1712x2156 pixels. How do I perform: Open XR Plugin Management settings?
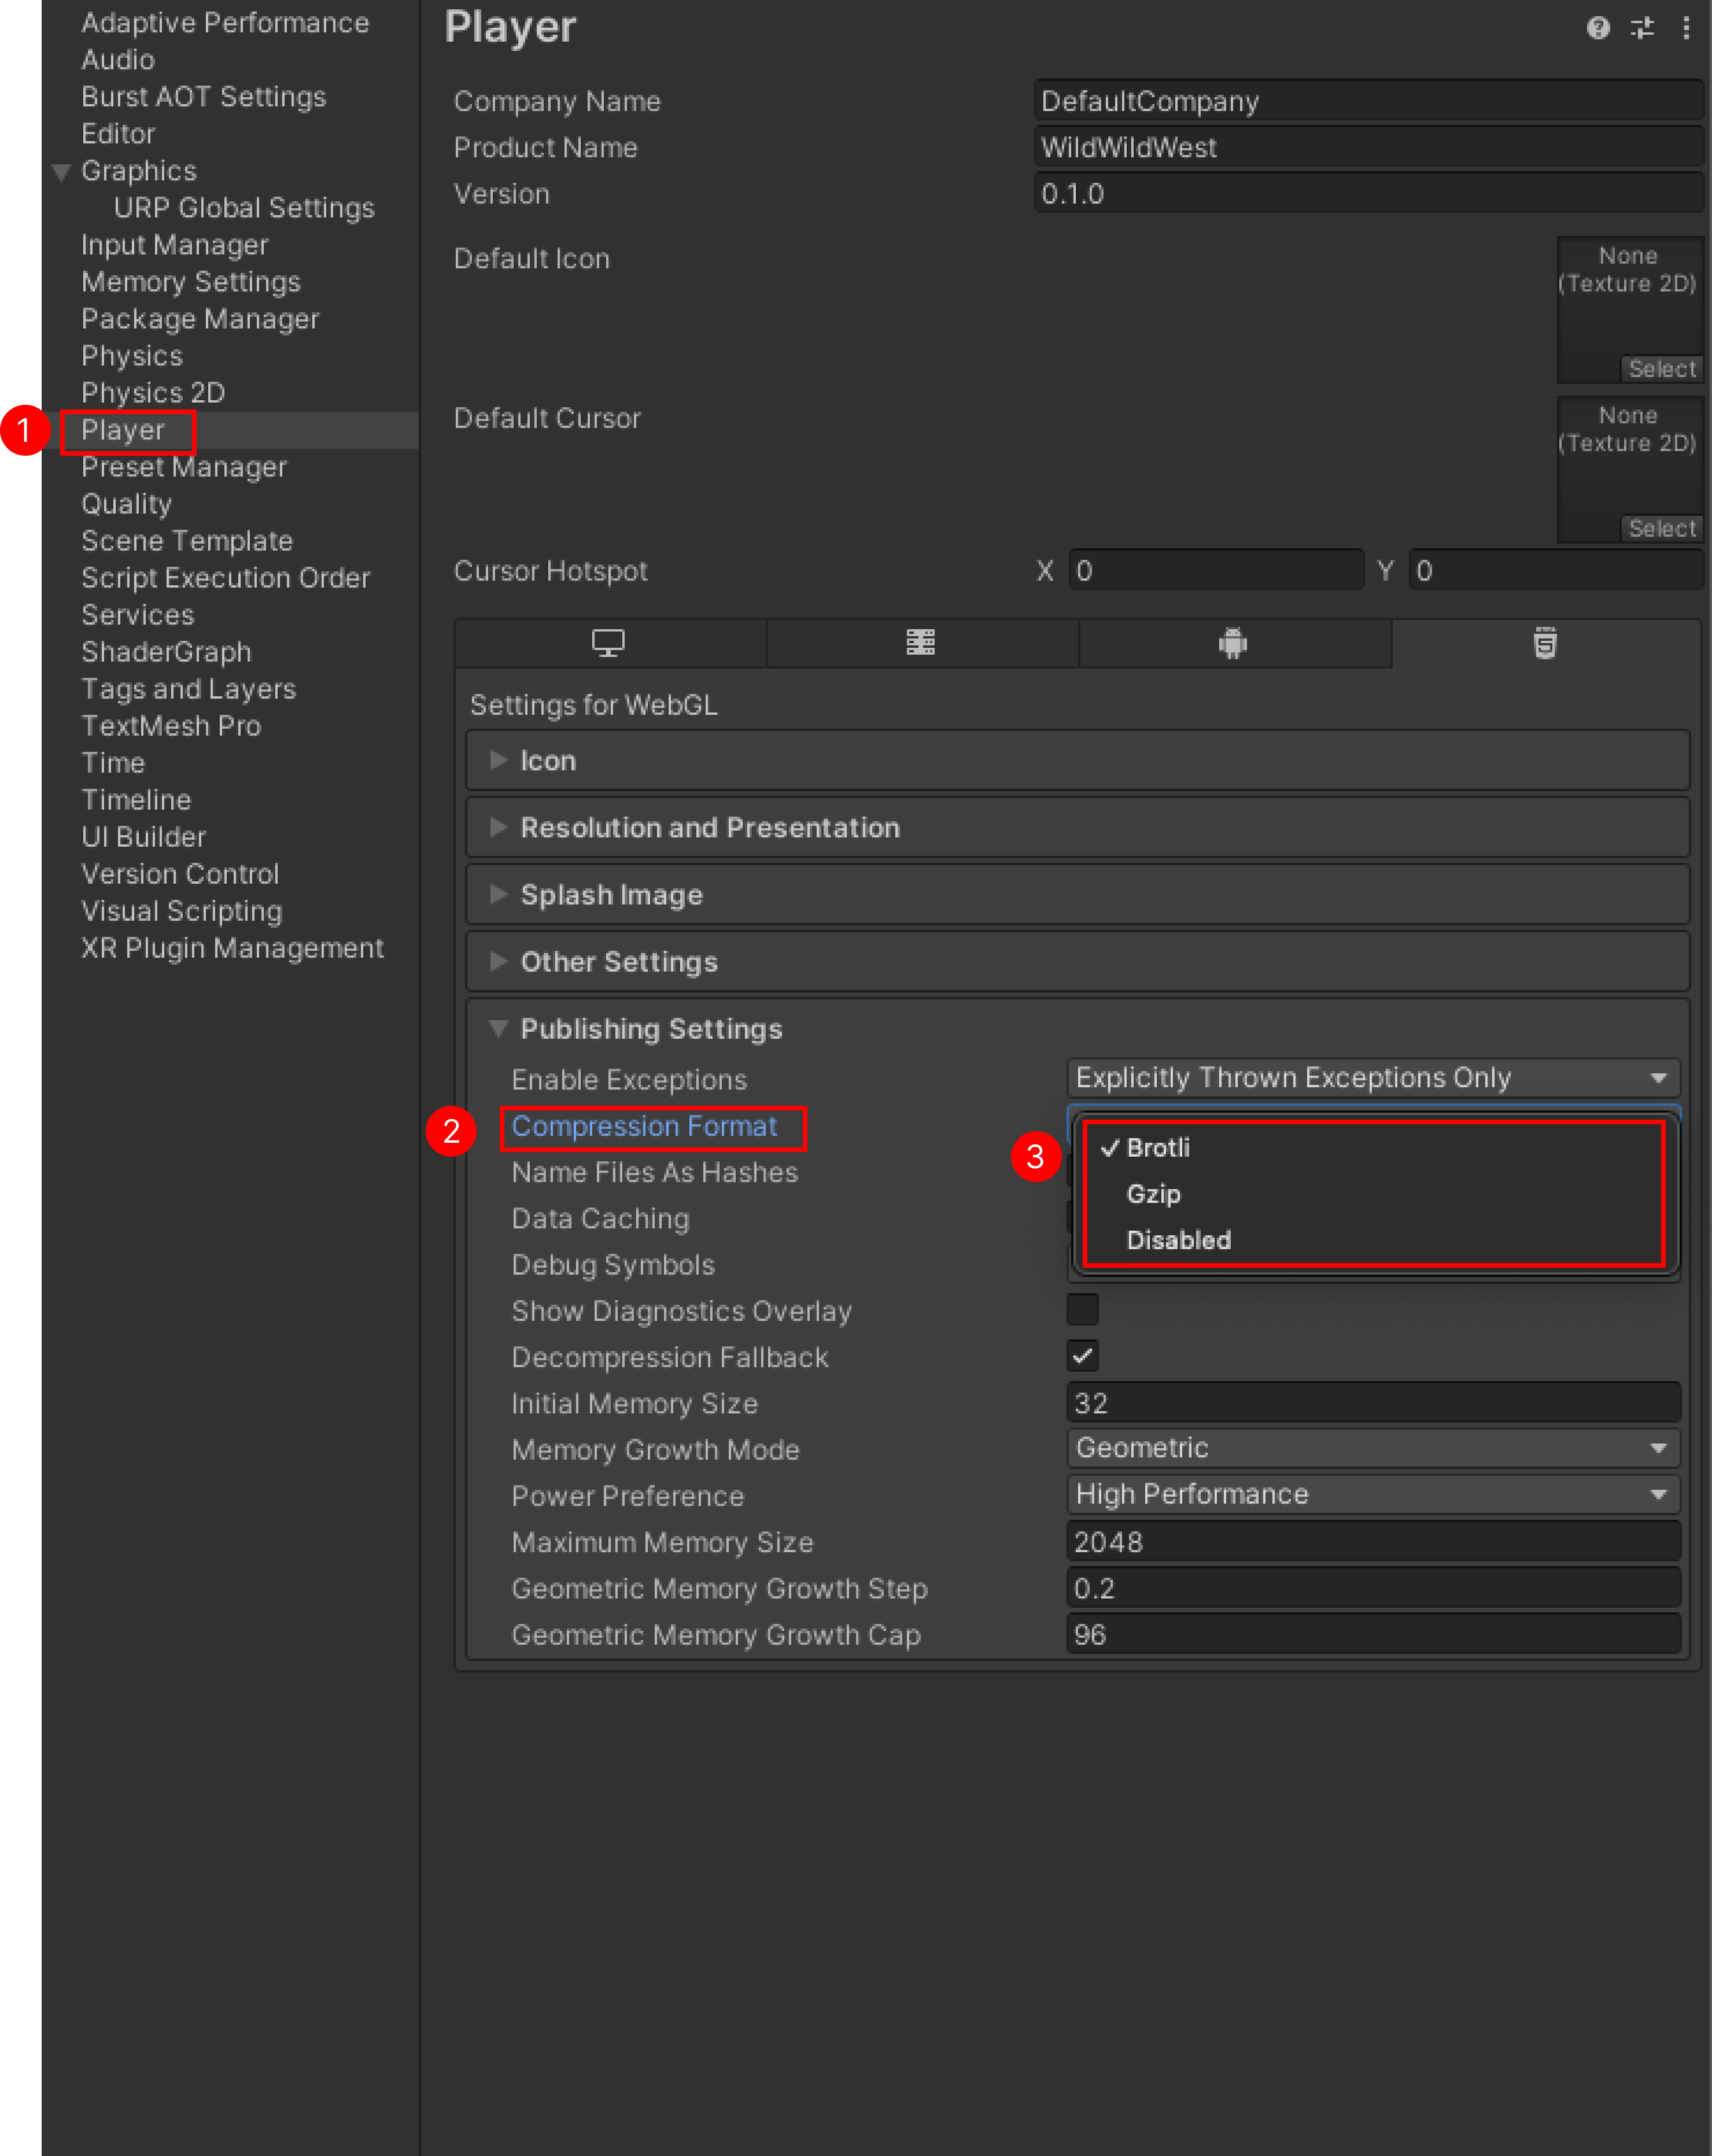click(x=232, y=948)
